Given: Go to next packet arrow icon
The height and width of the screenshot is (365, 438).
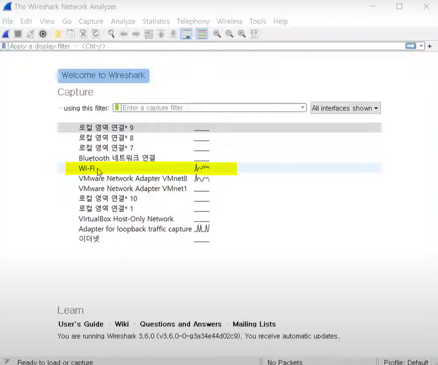Looking at the screenshot, I should coord(136,34).
